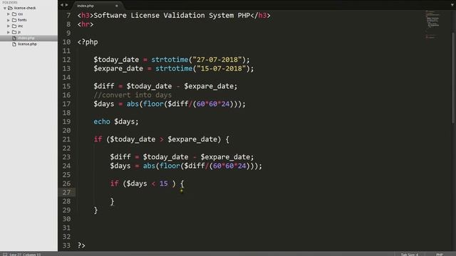Screen dimensions: 456x256
Task: Click the fonts folder icon
Action: click(x=14, y=20)
